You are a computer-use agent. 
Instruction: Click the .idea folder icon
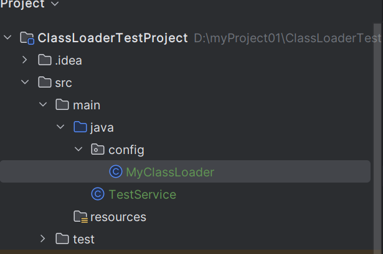click(x=44, y=60)
